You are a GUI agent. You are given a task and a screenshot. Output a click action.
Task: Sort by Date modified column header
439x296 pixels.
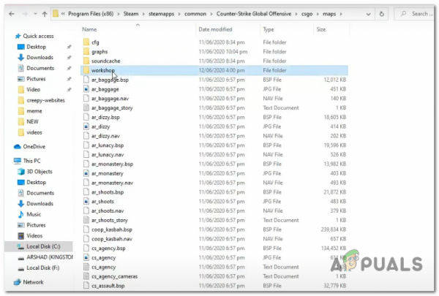tap(215, 29)
